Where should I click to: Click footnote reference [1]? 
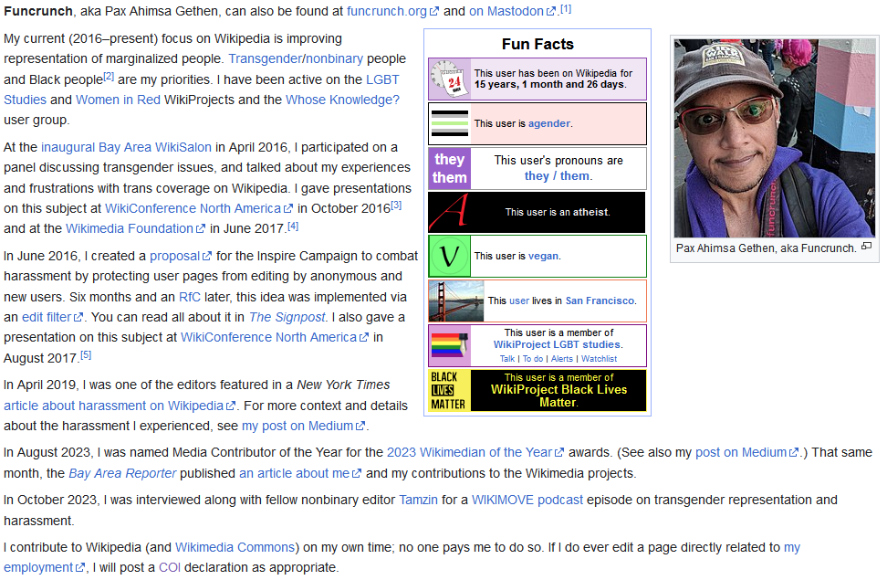pos(566,9)
